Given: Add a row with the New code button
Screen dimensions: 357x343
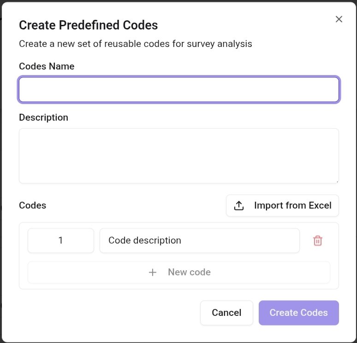Looking at the screenshot, I should [x=179, y=272].
